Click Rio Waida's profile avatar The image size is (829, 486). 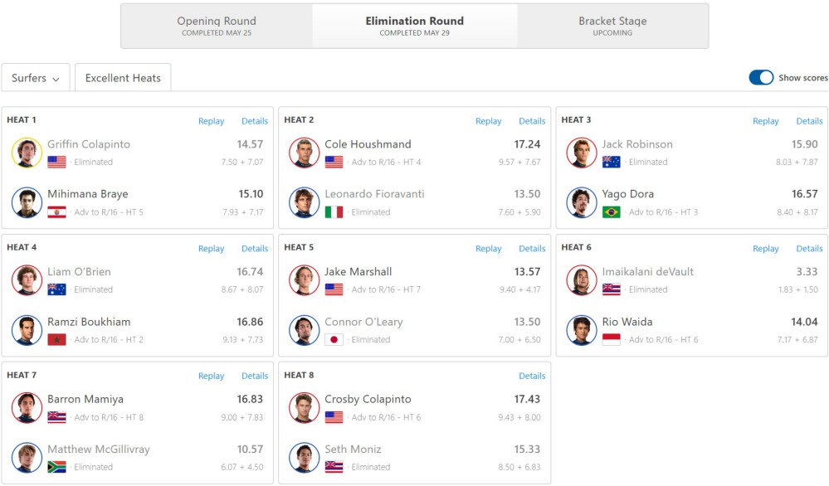[x=582, y=330]
